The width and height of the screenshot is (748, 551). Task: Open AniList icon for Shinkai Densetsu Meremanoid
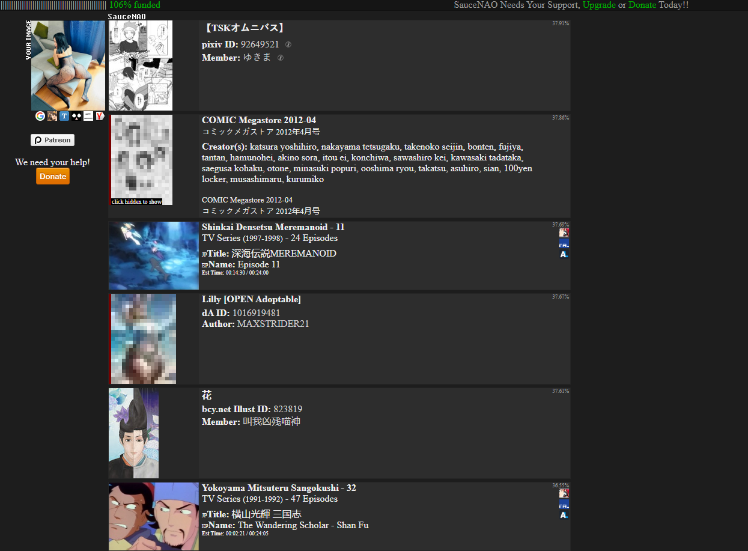pyautogui.click(x=564, y=254)
